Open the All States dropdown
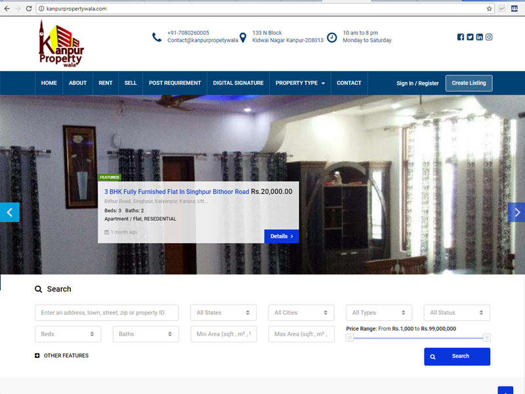 click(223, 313)
